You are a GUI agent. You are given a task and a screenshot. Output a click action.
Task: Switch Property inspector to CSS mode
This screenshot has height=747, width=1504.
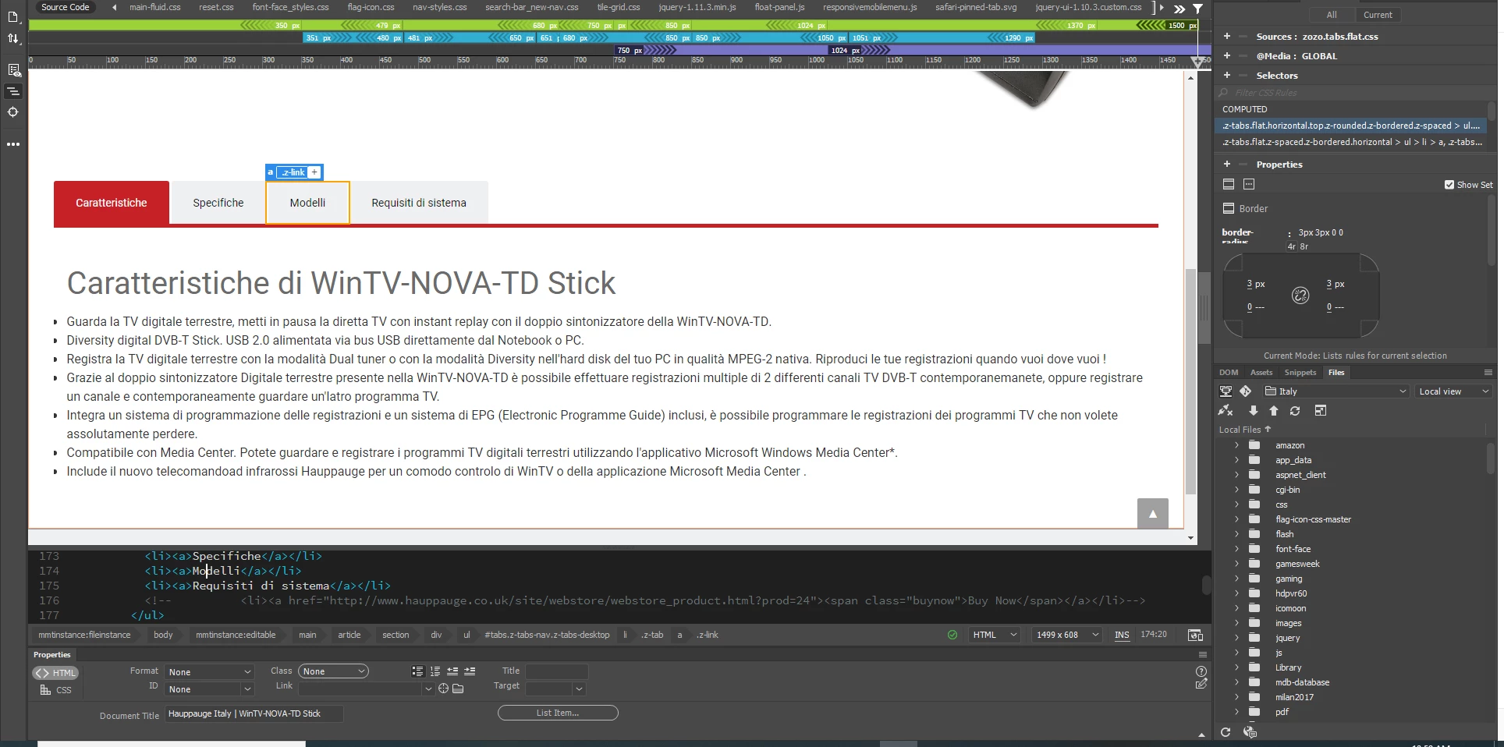pos(56,690)
